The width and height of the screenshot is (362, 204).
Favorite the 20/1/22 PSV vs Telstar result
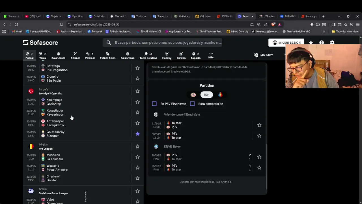tap(259, 157)
